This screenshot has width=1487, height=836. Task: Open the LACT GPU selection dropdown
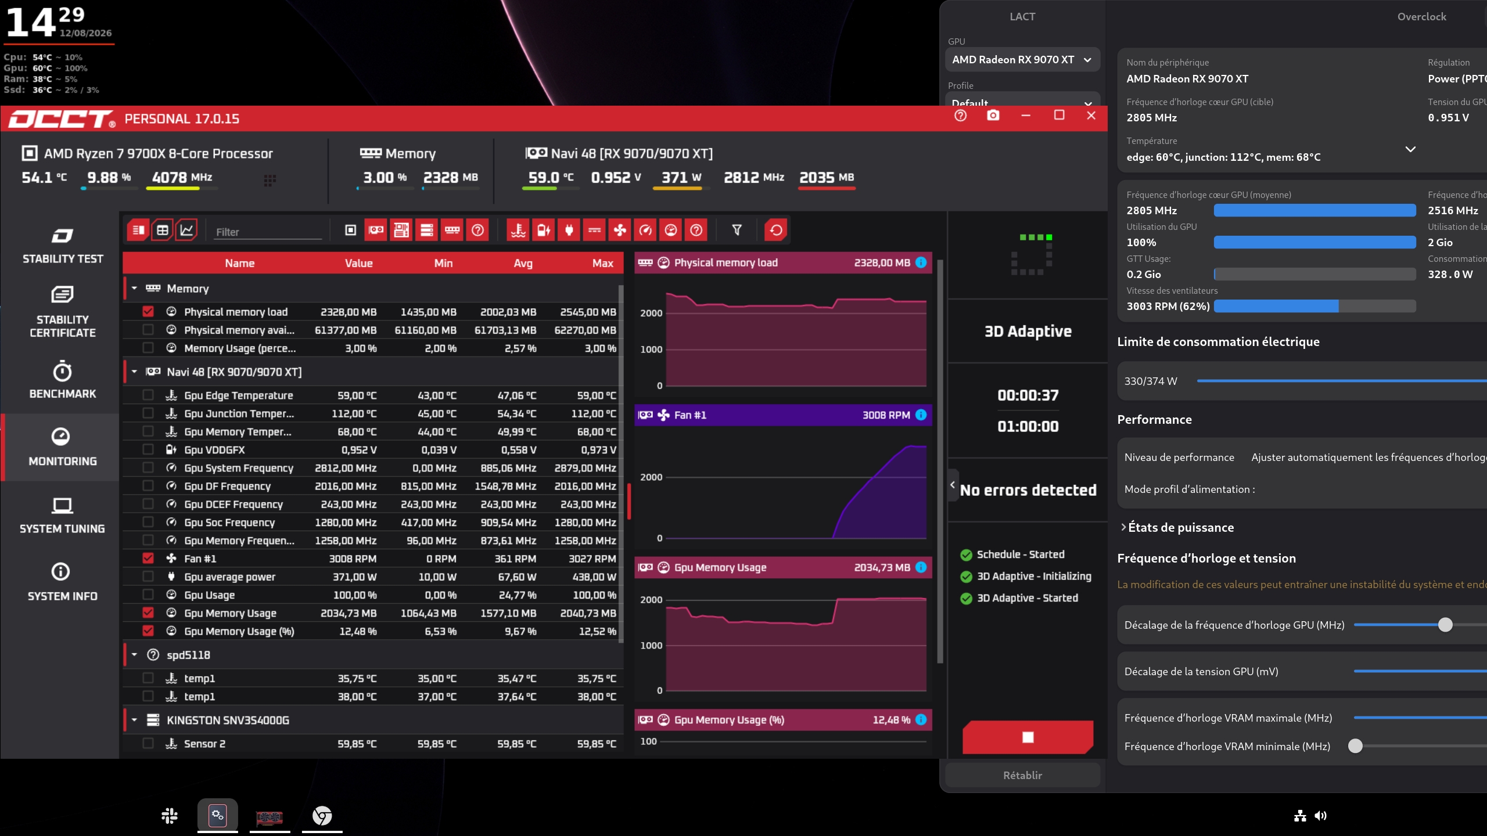[1022, 60]
